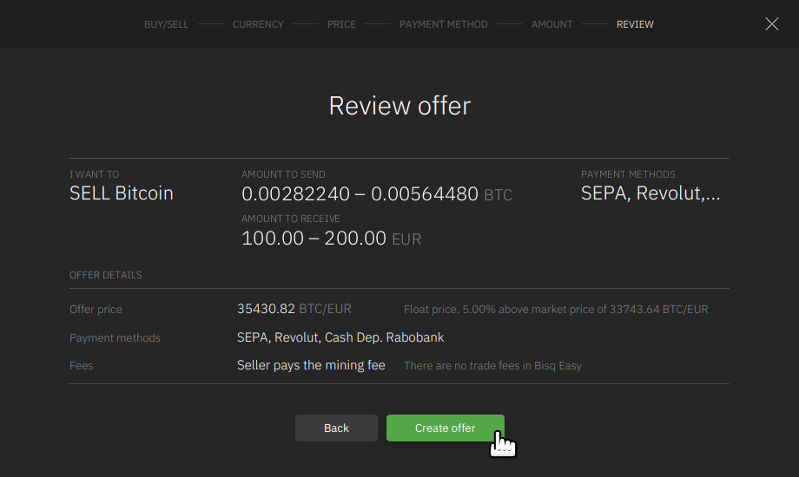Click the 'no trade fees in Bisq Easy' note
This screenshot has height=477, width=799.
coord(492,366)
